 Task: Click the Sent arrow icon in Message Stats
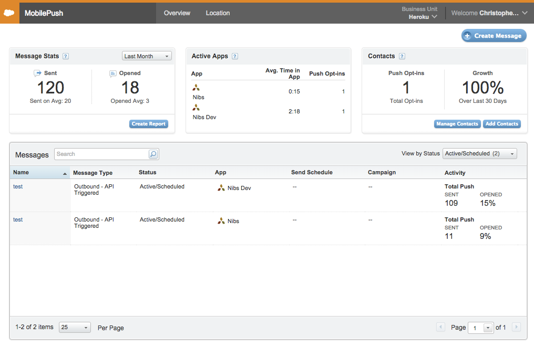pyautogui.click(x=37, y=73)
